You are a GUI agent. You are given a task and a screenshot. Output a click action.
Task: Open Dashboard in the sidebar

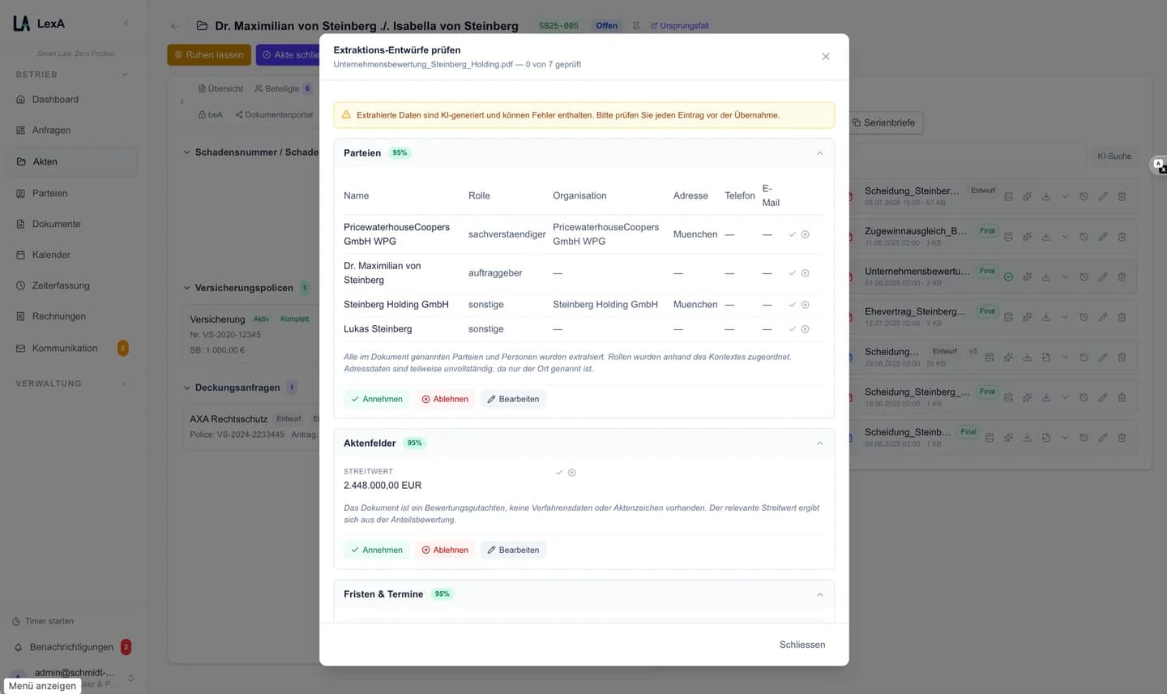(71, 100)
